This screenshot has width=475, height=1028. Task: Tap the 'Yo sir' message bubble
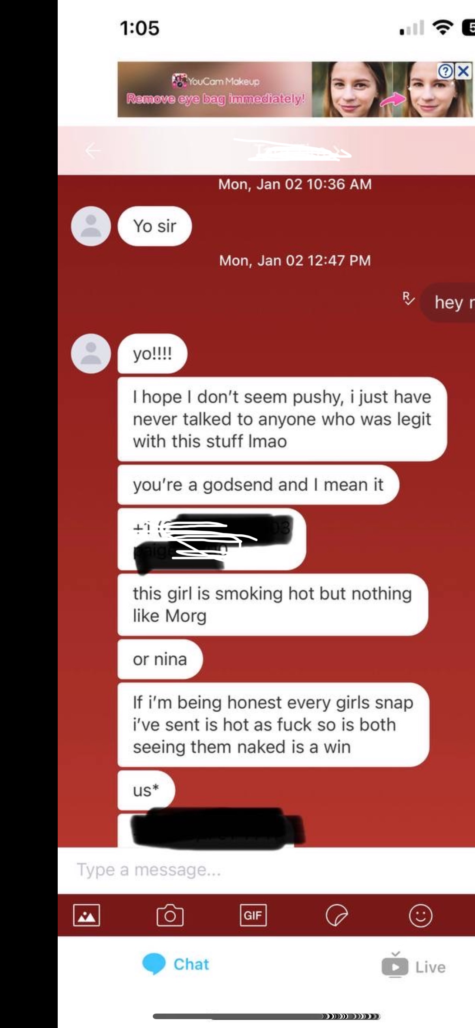click(155, 226)
